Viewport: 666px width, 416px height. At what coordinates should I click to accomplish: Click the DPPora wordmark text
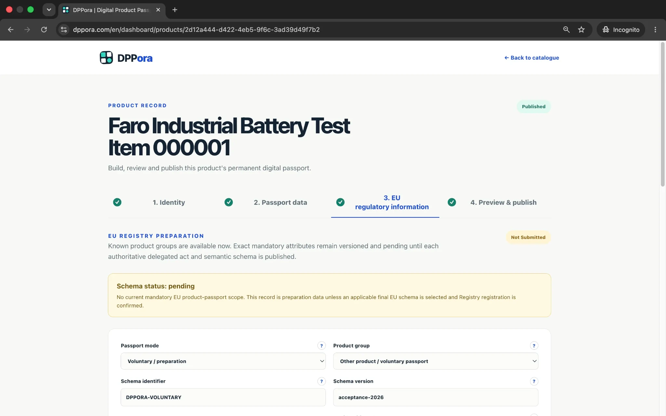pyautogui.click(x=135, y=58)
